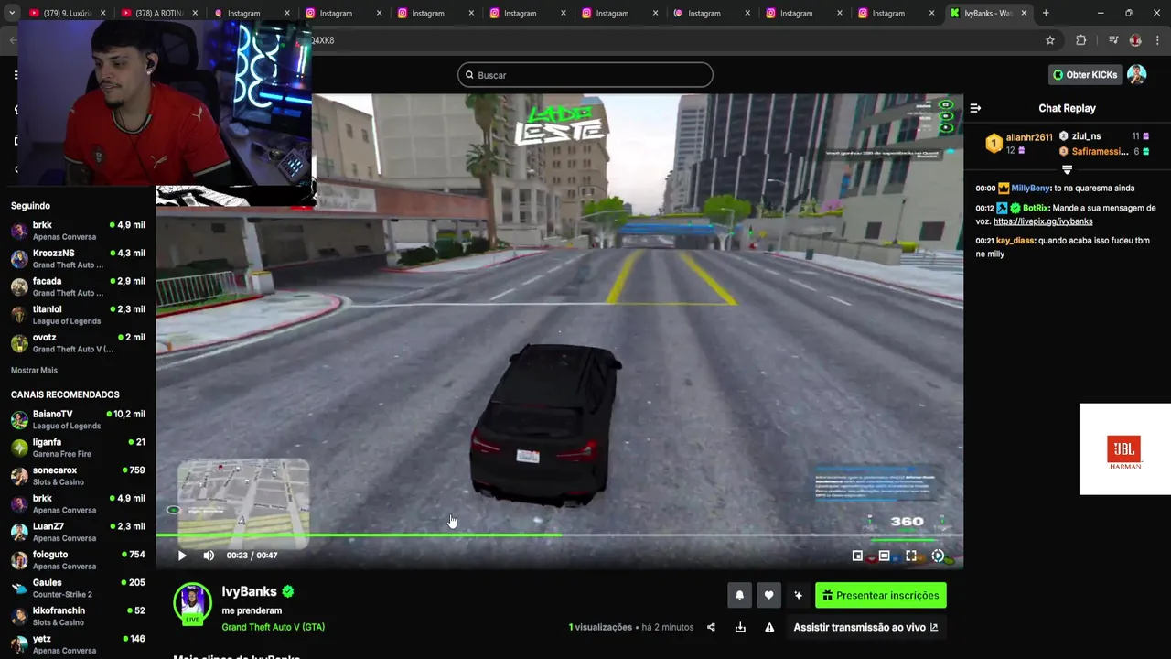Toggle the notification bell for IvyBanks

739,595
